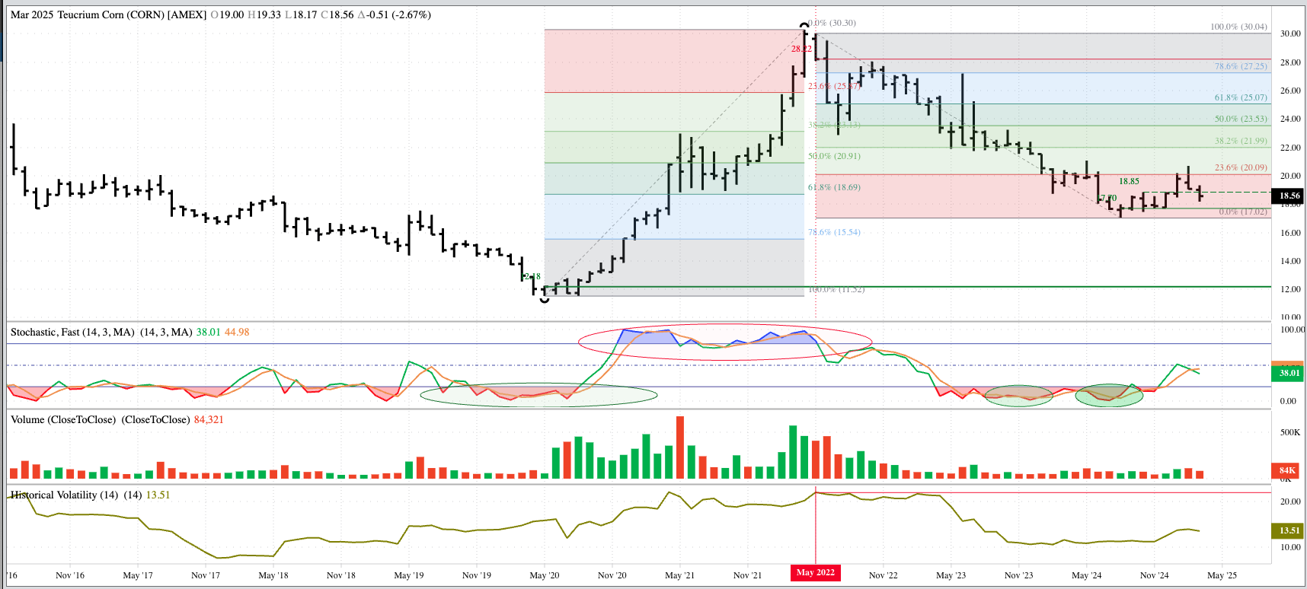Click the green 18.85 price annotation
This screenshot has height=589, width=1307.
pyautogui.click(x=1129, y=181)
